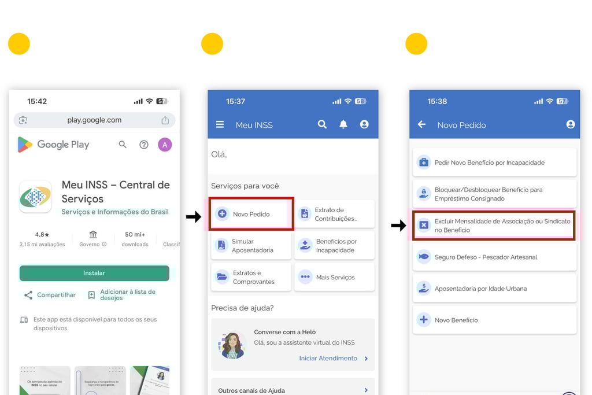Tap the Novo Pedido plus icon card
Viewport: 592px width, 395px height.
pyautogui.click(x=251, y=214)
